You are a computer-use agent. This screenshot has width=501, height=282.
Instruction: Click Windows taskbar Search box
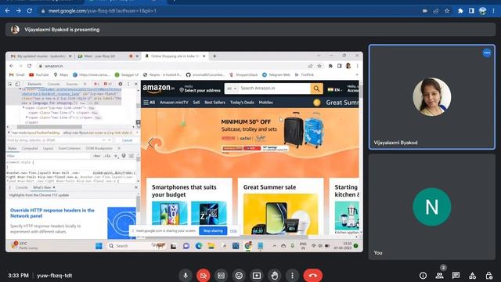[x=135, y=246]
